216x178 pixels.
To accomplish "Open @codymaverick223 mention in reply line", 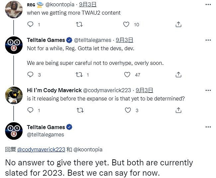I will pyautogui.click(x=41, y=150).
